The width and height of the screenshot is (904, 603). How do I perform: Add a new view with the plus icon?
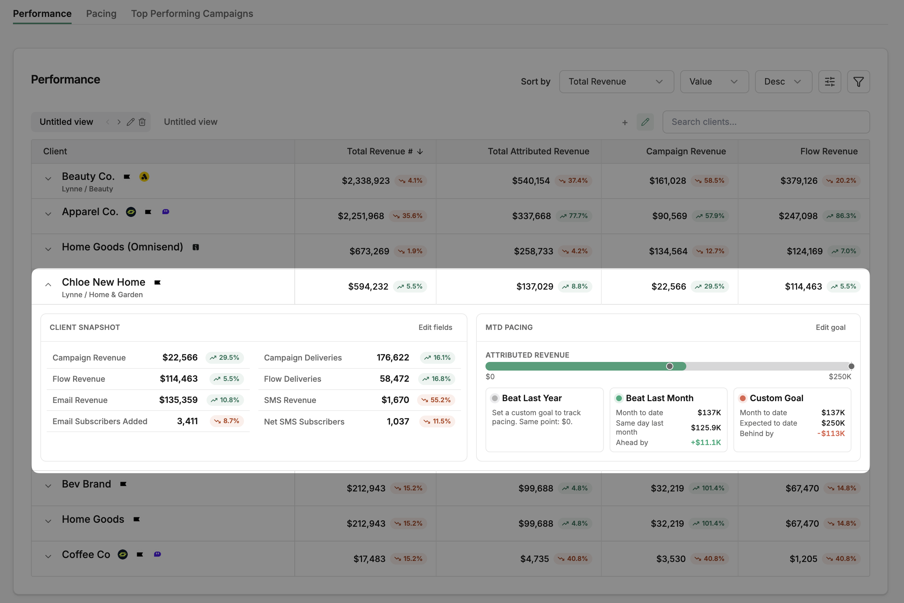(625, 122)
